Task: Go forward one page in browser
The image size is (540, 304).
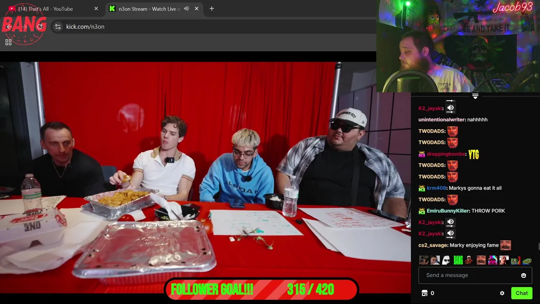Action: 24,27
